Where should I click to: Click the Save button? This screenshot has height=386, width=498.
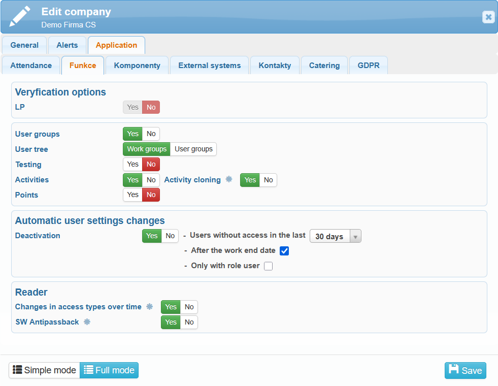pos(465,370)
